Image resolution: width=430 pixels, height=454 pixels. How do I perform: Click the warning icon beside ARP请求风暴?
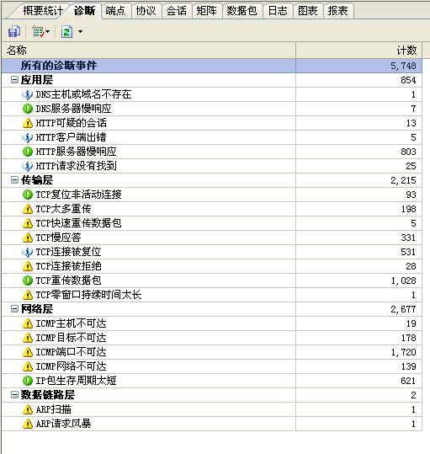pos(28,424)
